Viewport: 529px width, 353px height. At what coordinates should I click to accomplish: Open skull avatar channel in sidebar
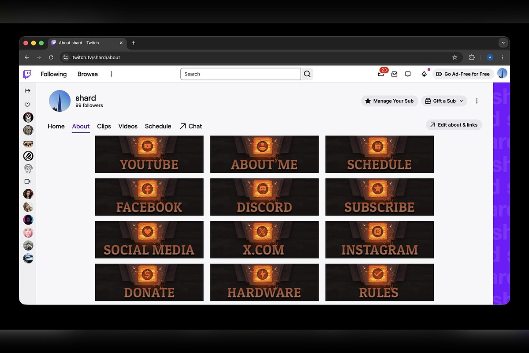pyautogui.click(x=28, y=117)
